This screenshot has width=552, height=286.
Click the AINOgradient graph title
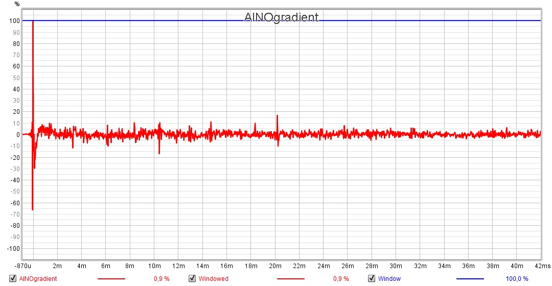click(x=281, y=17)
